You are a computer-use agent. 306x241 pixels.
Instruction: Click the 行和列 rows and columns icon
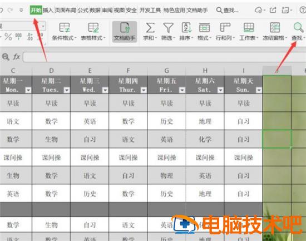225,32
